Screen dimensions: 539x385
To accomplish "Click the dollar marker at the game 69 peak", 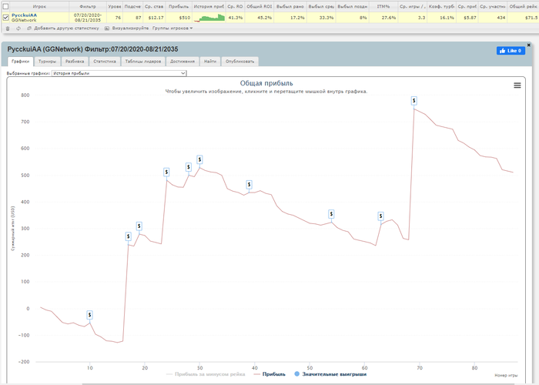I will (x=414, y=101).
